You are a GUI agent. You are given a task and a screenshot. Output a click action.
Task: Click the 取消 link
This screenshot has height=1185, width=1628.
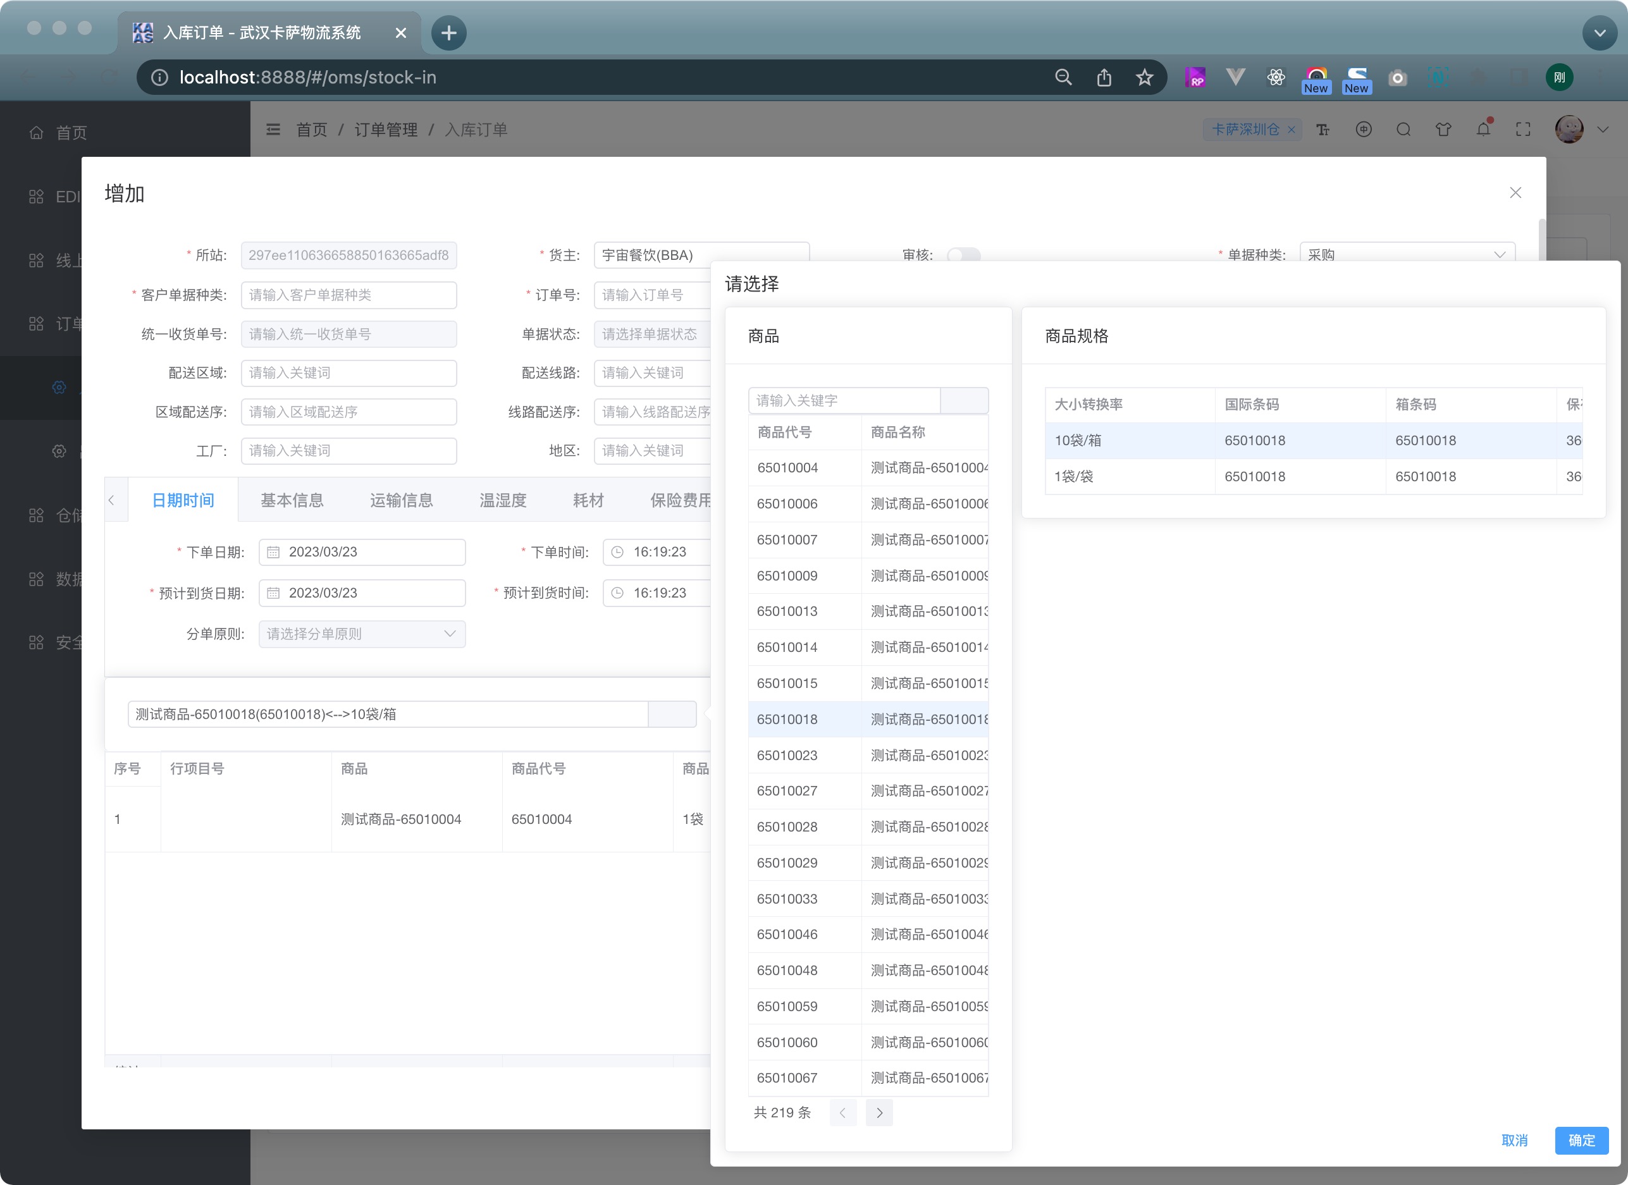pyautogui.click(x=1514, y=1139)
